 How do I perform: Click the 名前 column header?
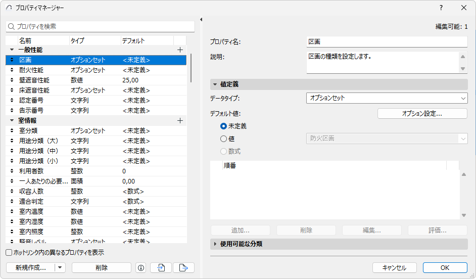[44, 40]
